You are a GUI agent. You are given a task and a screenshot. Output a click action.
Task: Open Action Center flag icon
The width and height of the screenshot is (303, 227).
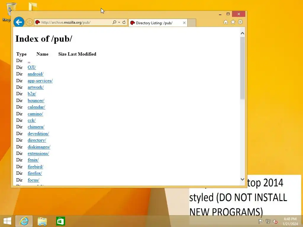click(261, 221)
